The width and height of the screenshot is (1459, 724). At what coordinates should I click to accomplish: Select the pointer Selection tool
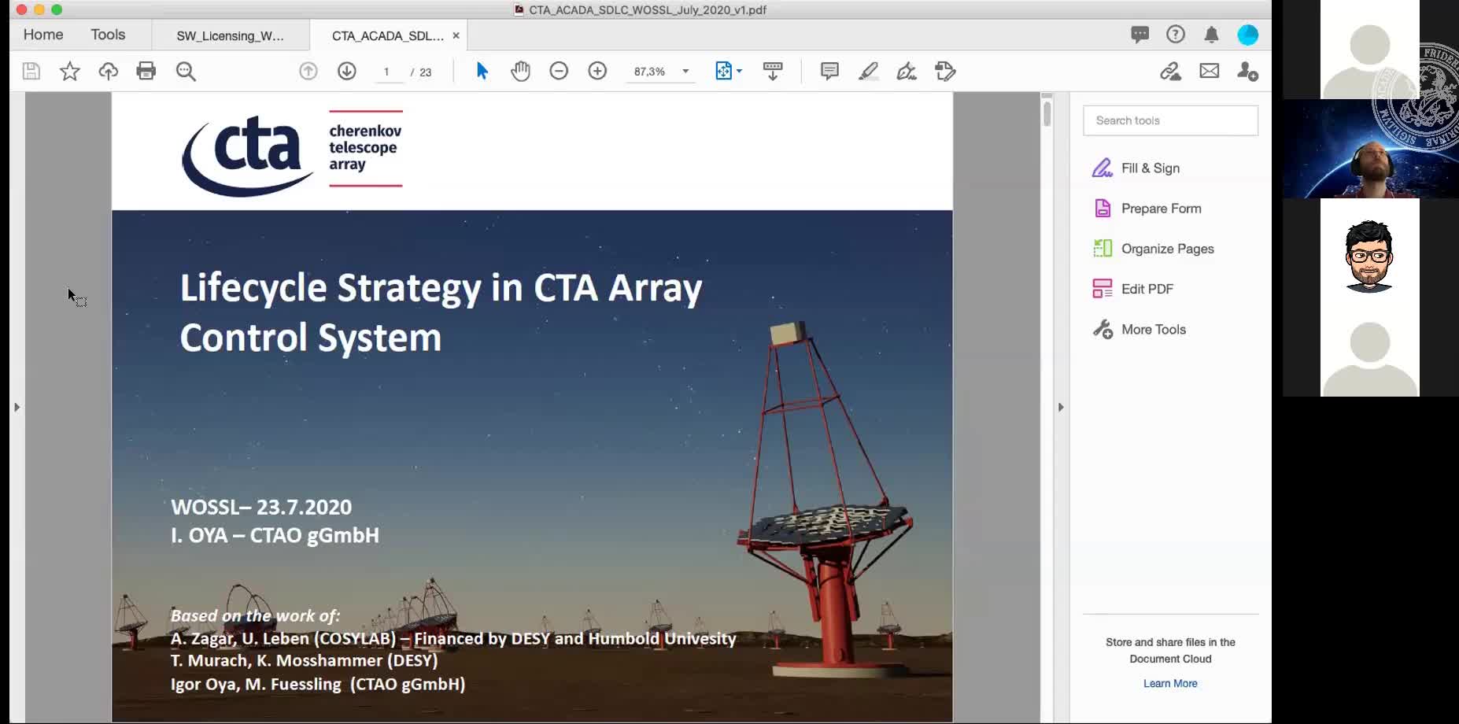pos(482,71)
